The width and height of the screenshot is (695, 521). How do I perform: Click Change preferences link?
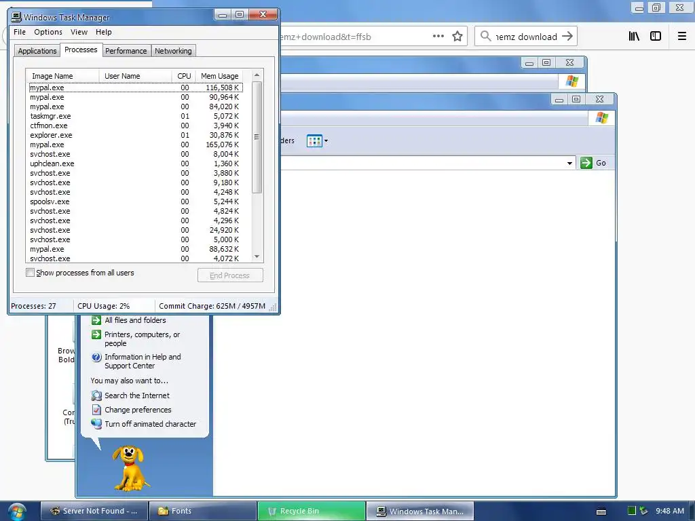pos(138,410)
